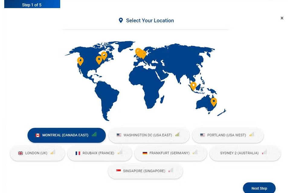This screenshot has width=290, height=193.
Task: Click the Washington DC map pin
Action: 99,60
